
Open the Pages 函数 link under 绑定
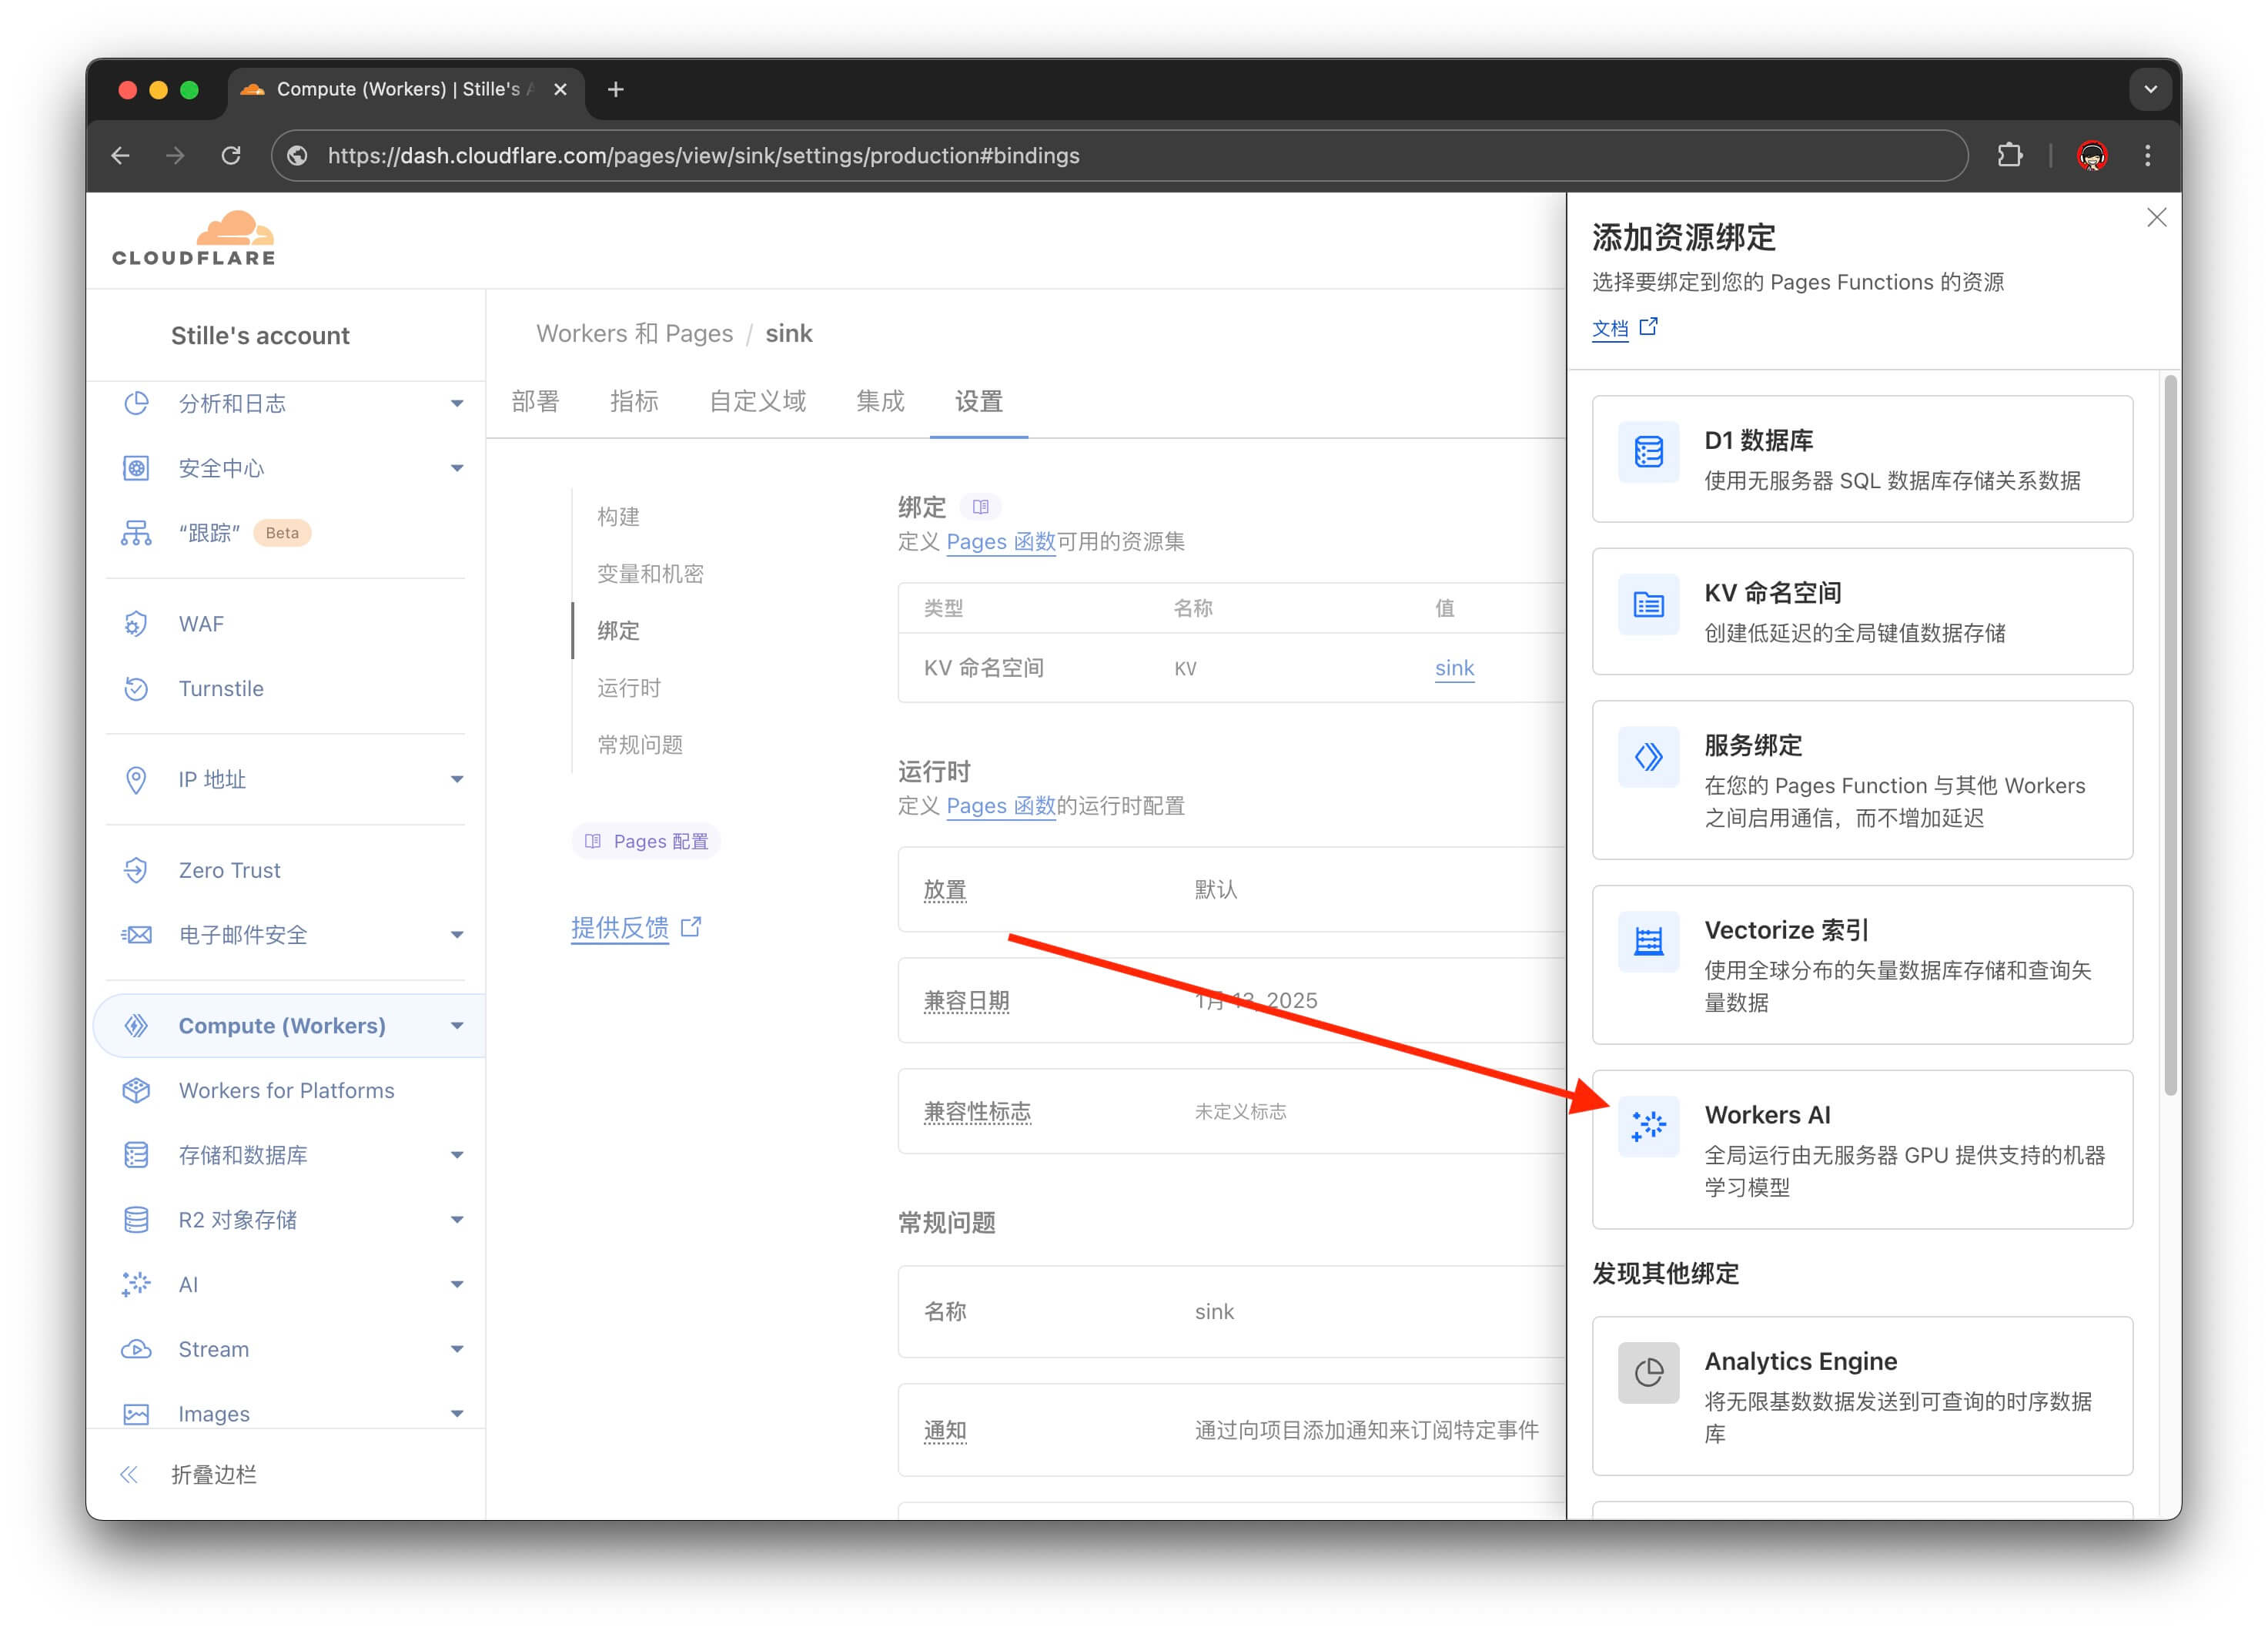1001,542
